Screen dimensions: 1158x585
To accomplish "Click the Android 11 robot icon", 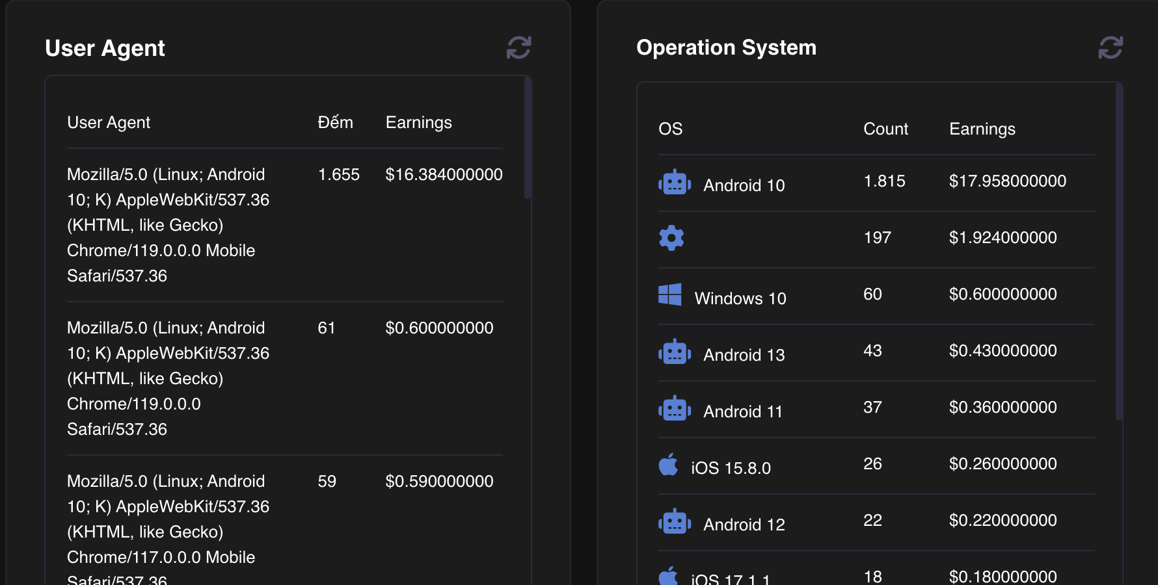I will (x=674, y=409).
